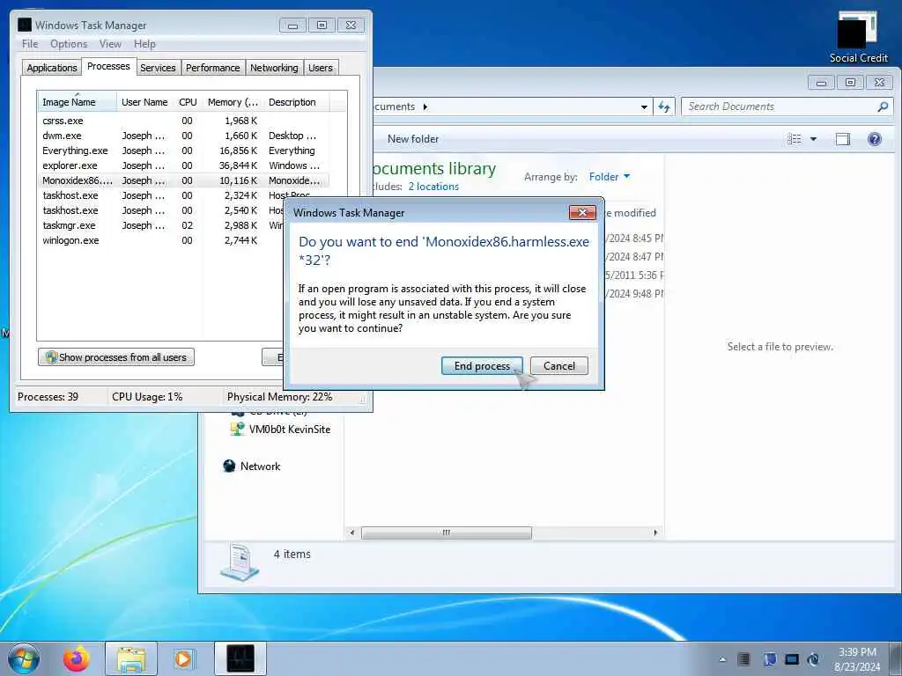Image resolution: width=902 pixels, height=676 pixels.
Task: Select the csrss.exe process row
Action: pyautogui.click(x=183, y=121)
